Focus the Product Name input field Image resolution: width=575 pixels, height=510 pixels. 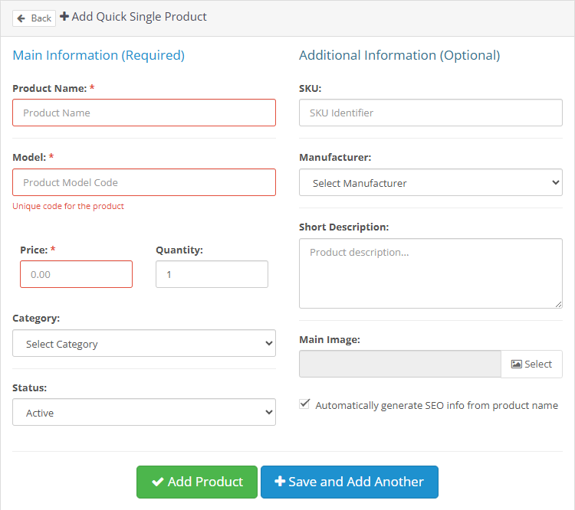[144, 113]
